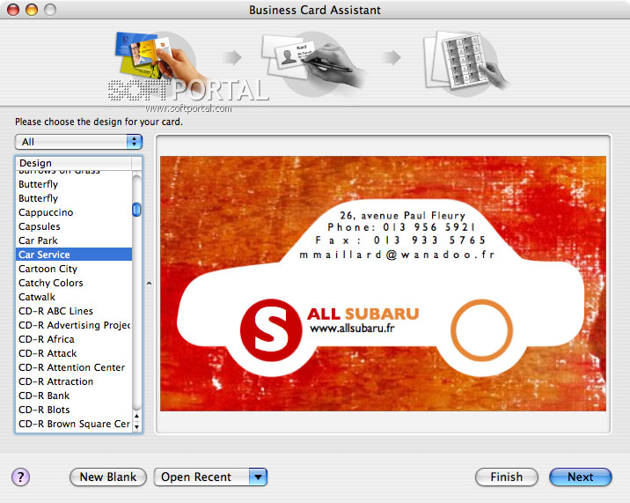Select the CD-R Attack design

74,353
